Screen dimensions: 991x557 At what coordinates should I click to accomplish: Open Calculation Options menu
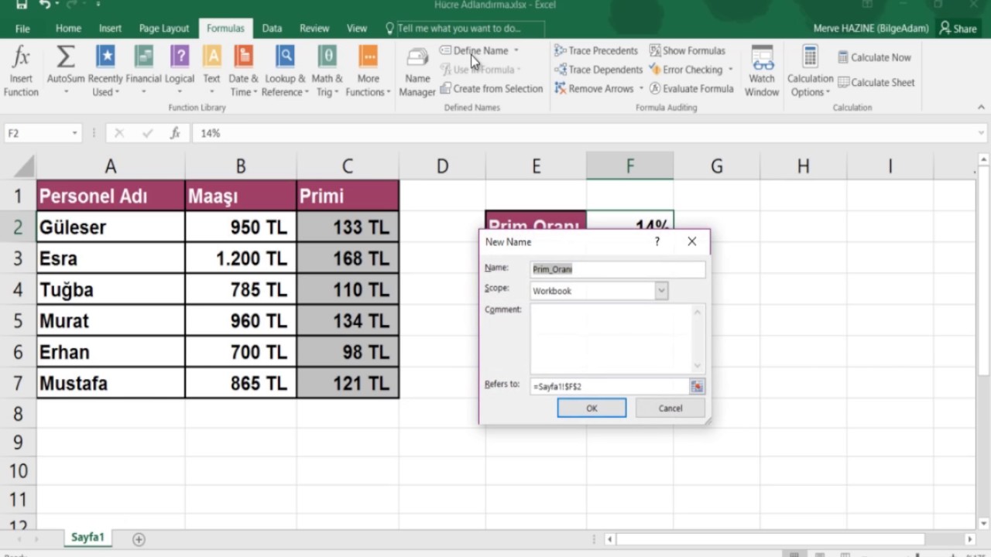810,72
